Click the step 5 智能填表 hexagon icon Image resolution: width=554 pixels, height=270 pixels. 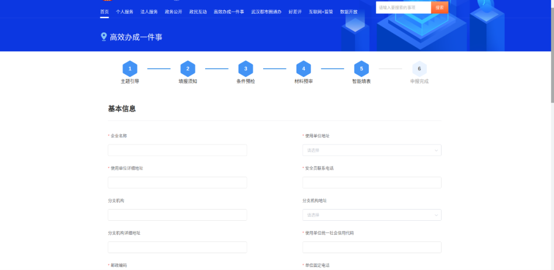[x=362, y=69]
